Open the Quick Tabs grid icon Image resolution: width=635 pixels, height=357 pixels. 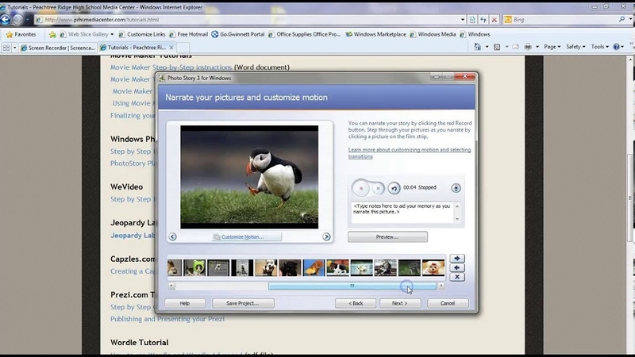6,48
